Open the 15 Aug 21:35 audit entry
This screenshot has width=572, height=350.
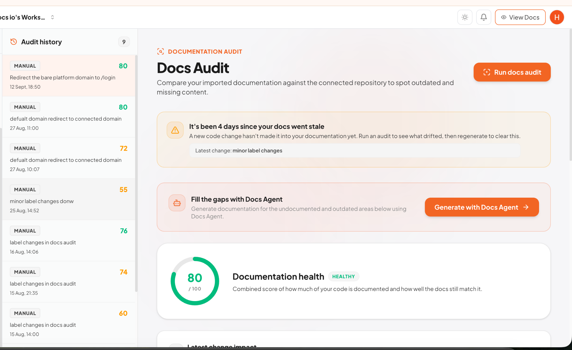[69, 282]
